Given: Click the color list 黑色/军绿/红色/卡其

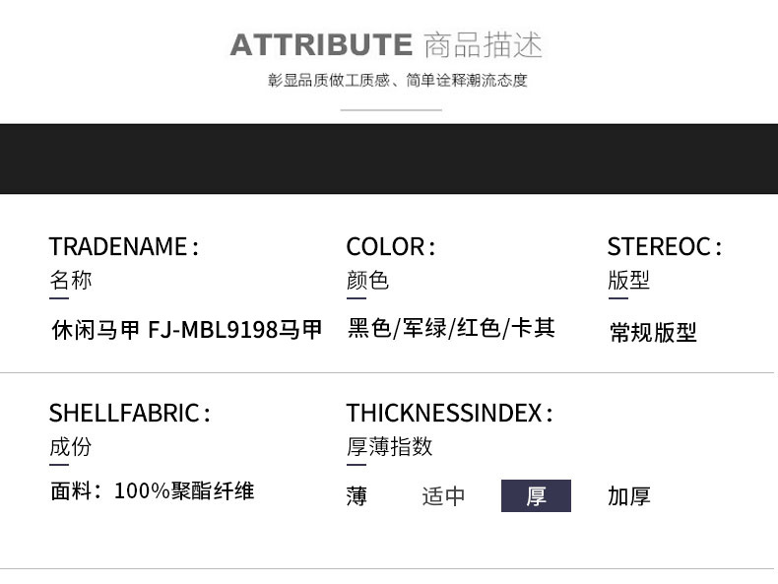Looking at the screenshot, I should tap(451, 328).
